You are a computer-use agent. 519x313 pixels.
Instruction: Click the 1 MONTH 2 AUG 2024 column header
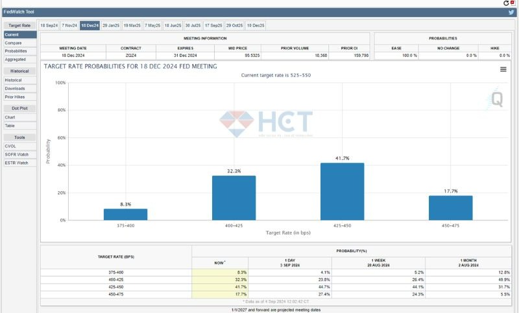[x=468, y=262]
